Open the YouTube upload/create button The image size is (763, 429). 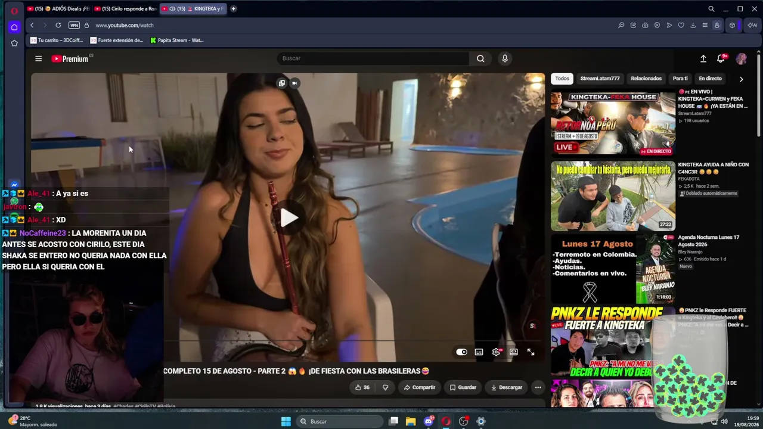(703, 58)
